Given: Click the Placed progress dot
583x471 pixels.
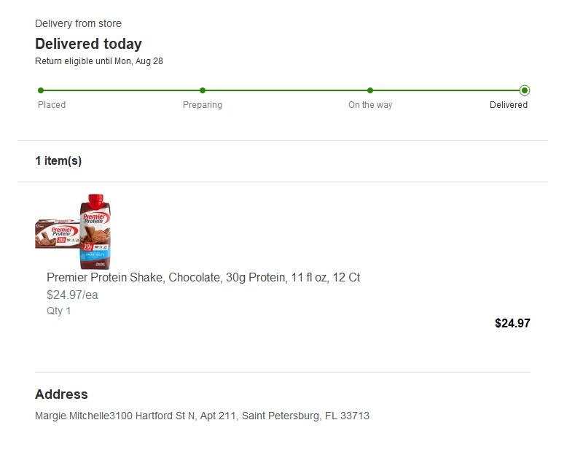Looking at the screenshot, I should [41, 90].
